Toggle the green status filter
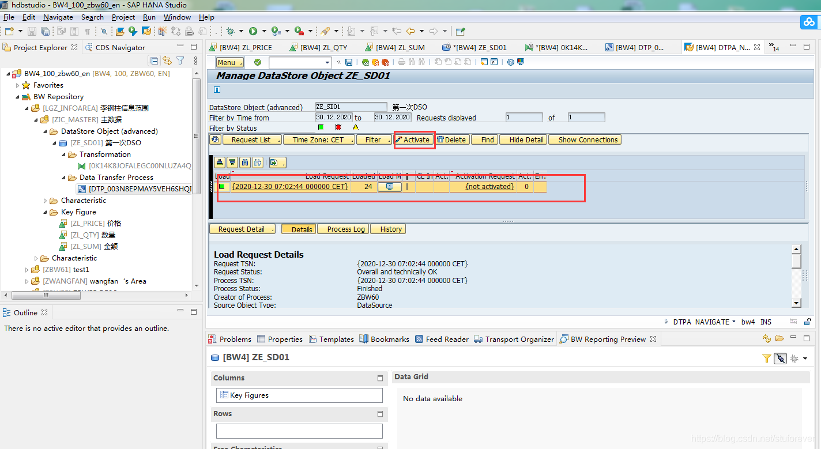The width and height of the screenshot is (821, 449). (x=321, y=127)
